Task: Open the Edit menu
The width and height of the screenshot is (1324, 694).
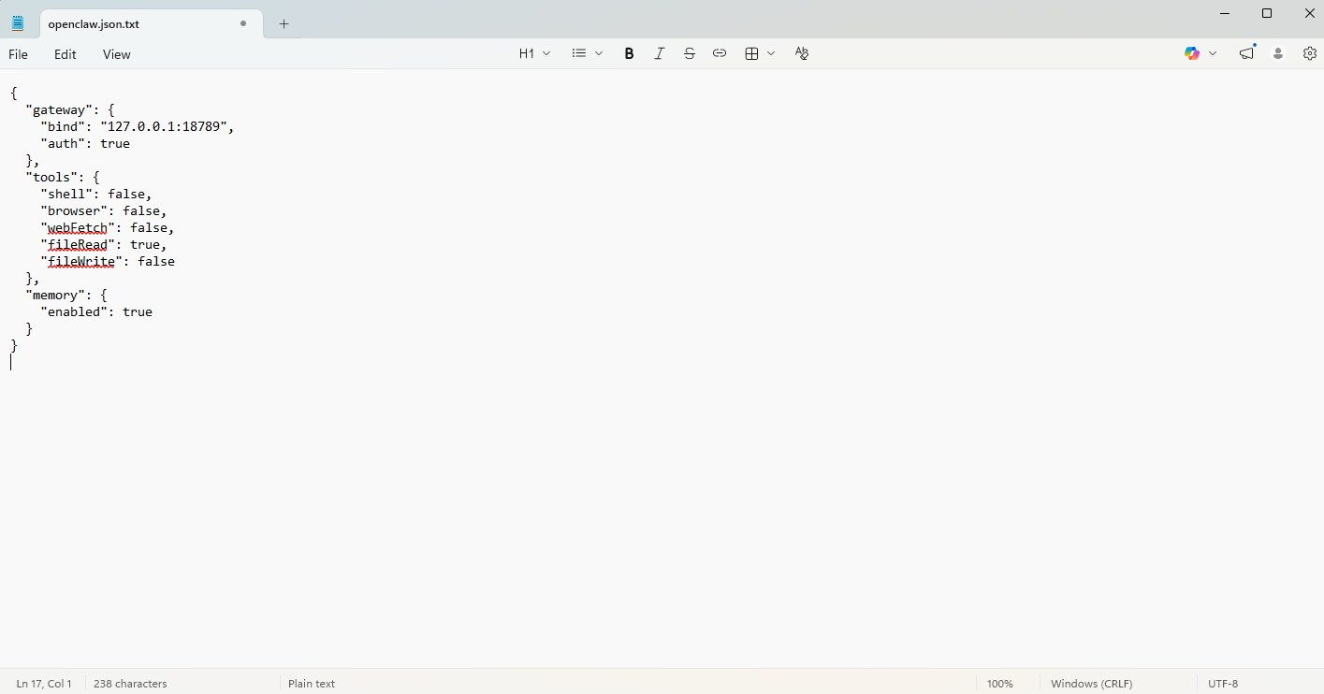Action: click(65, 54)
